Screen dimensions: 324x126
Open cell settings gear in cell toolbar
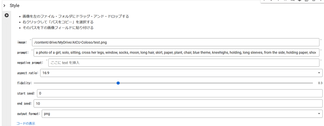point(299,1)
